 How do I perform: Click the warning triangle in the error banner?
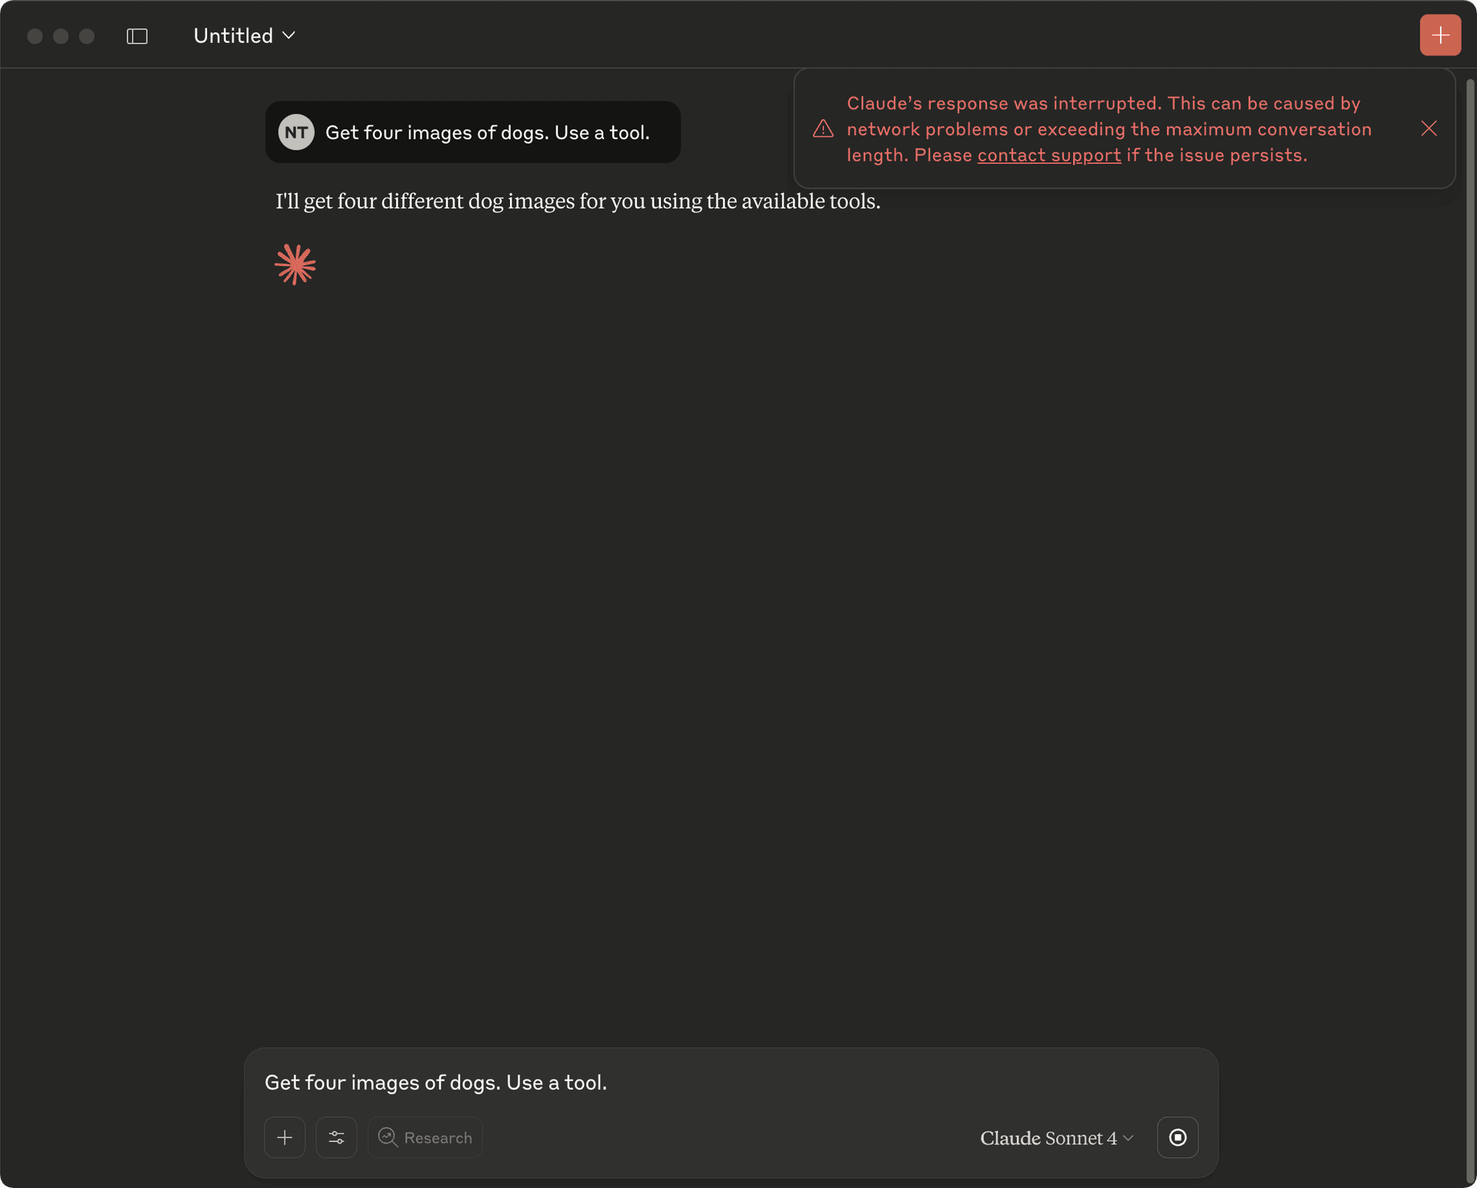[x=822, y=128]
